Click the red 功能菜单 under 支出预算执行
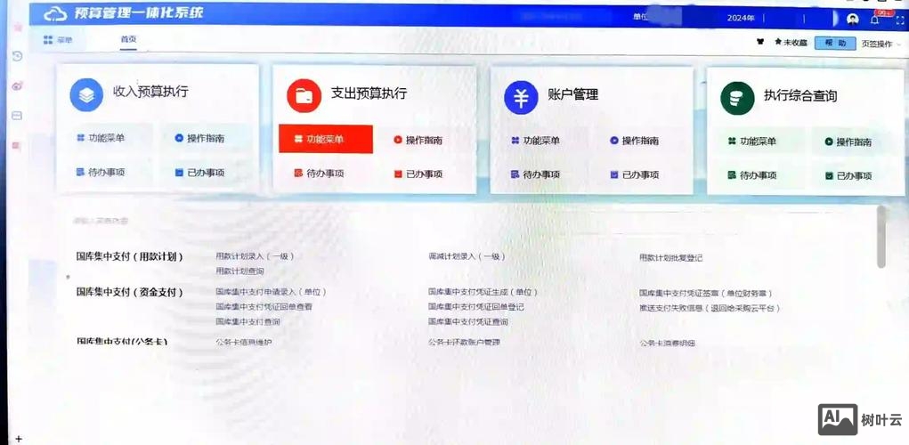This screenshot has width=909, height=445. (326, 139)
